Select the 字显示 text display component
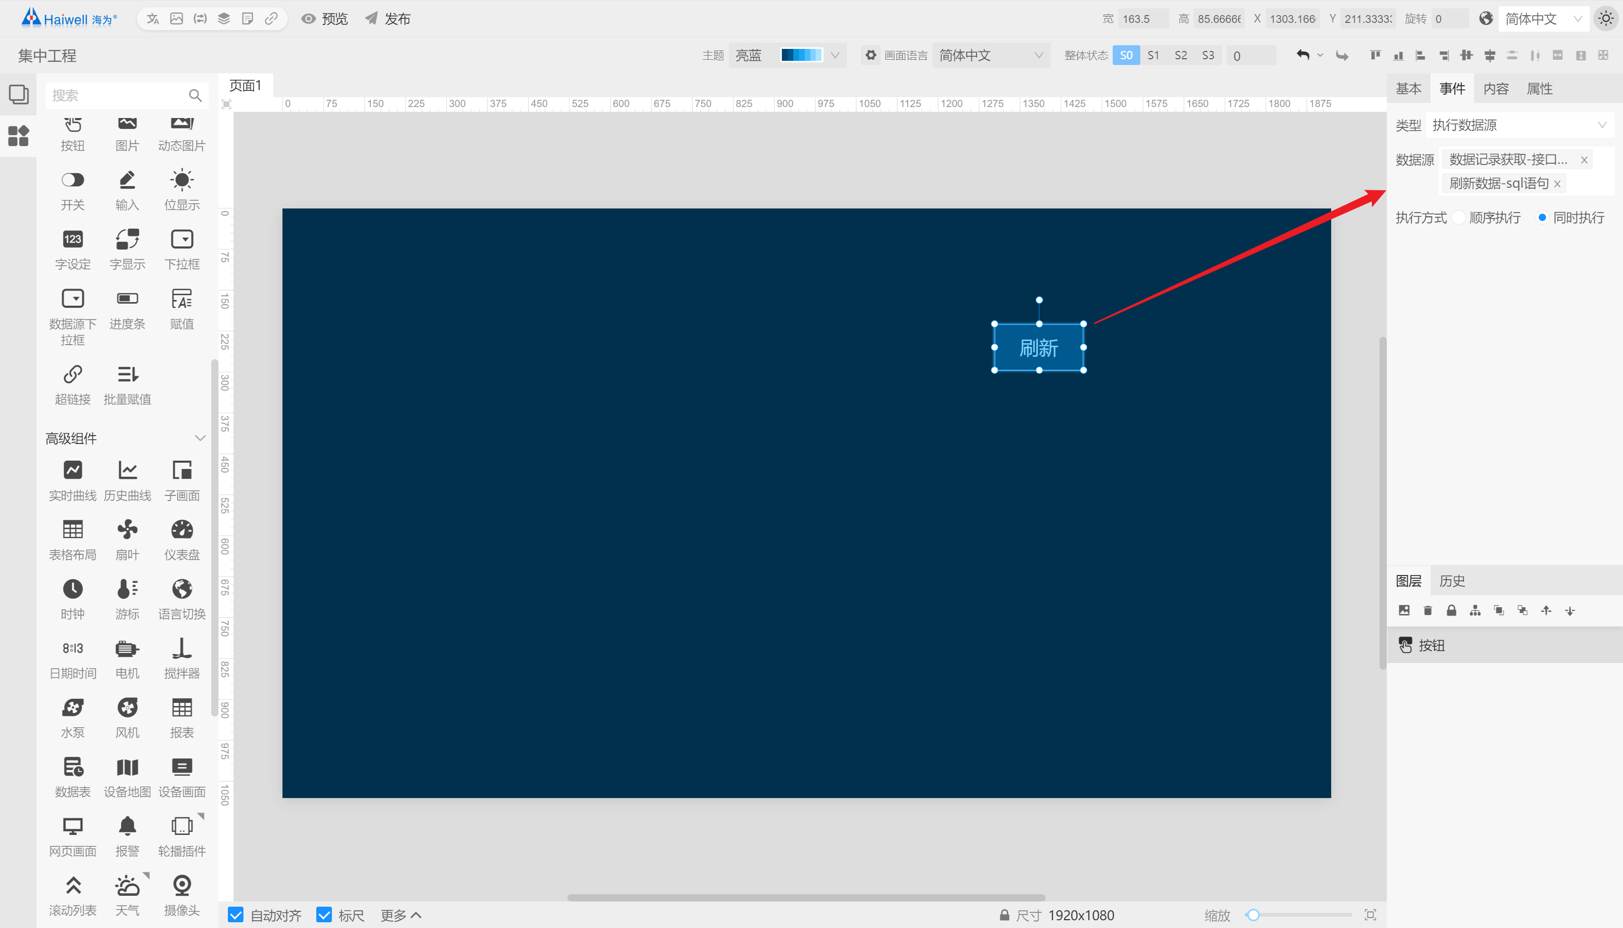 pos(127,249)
